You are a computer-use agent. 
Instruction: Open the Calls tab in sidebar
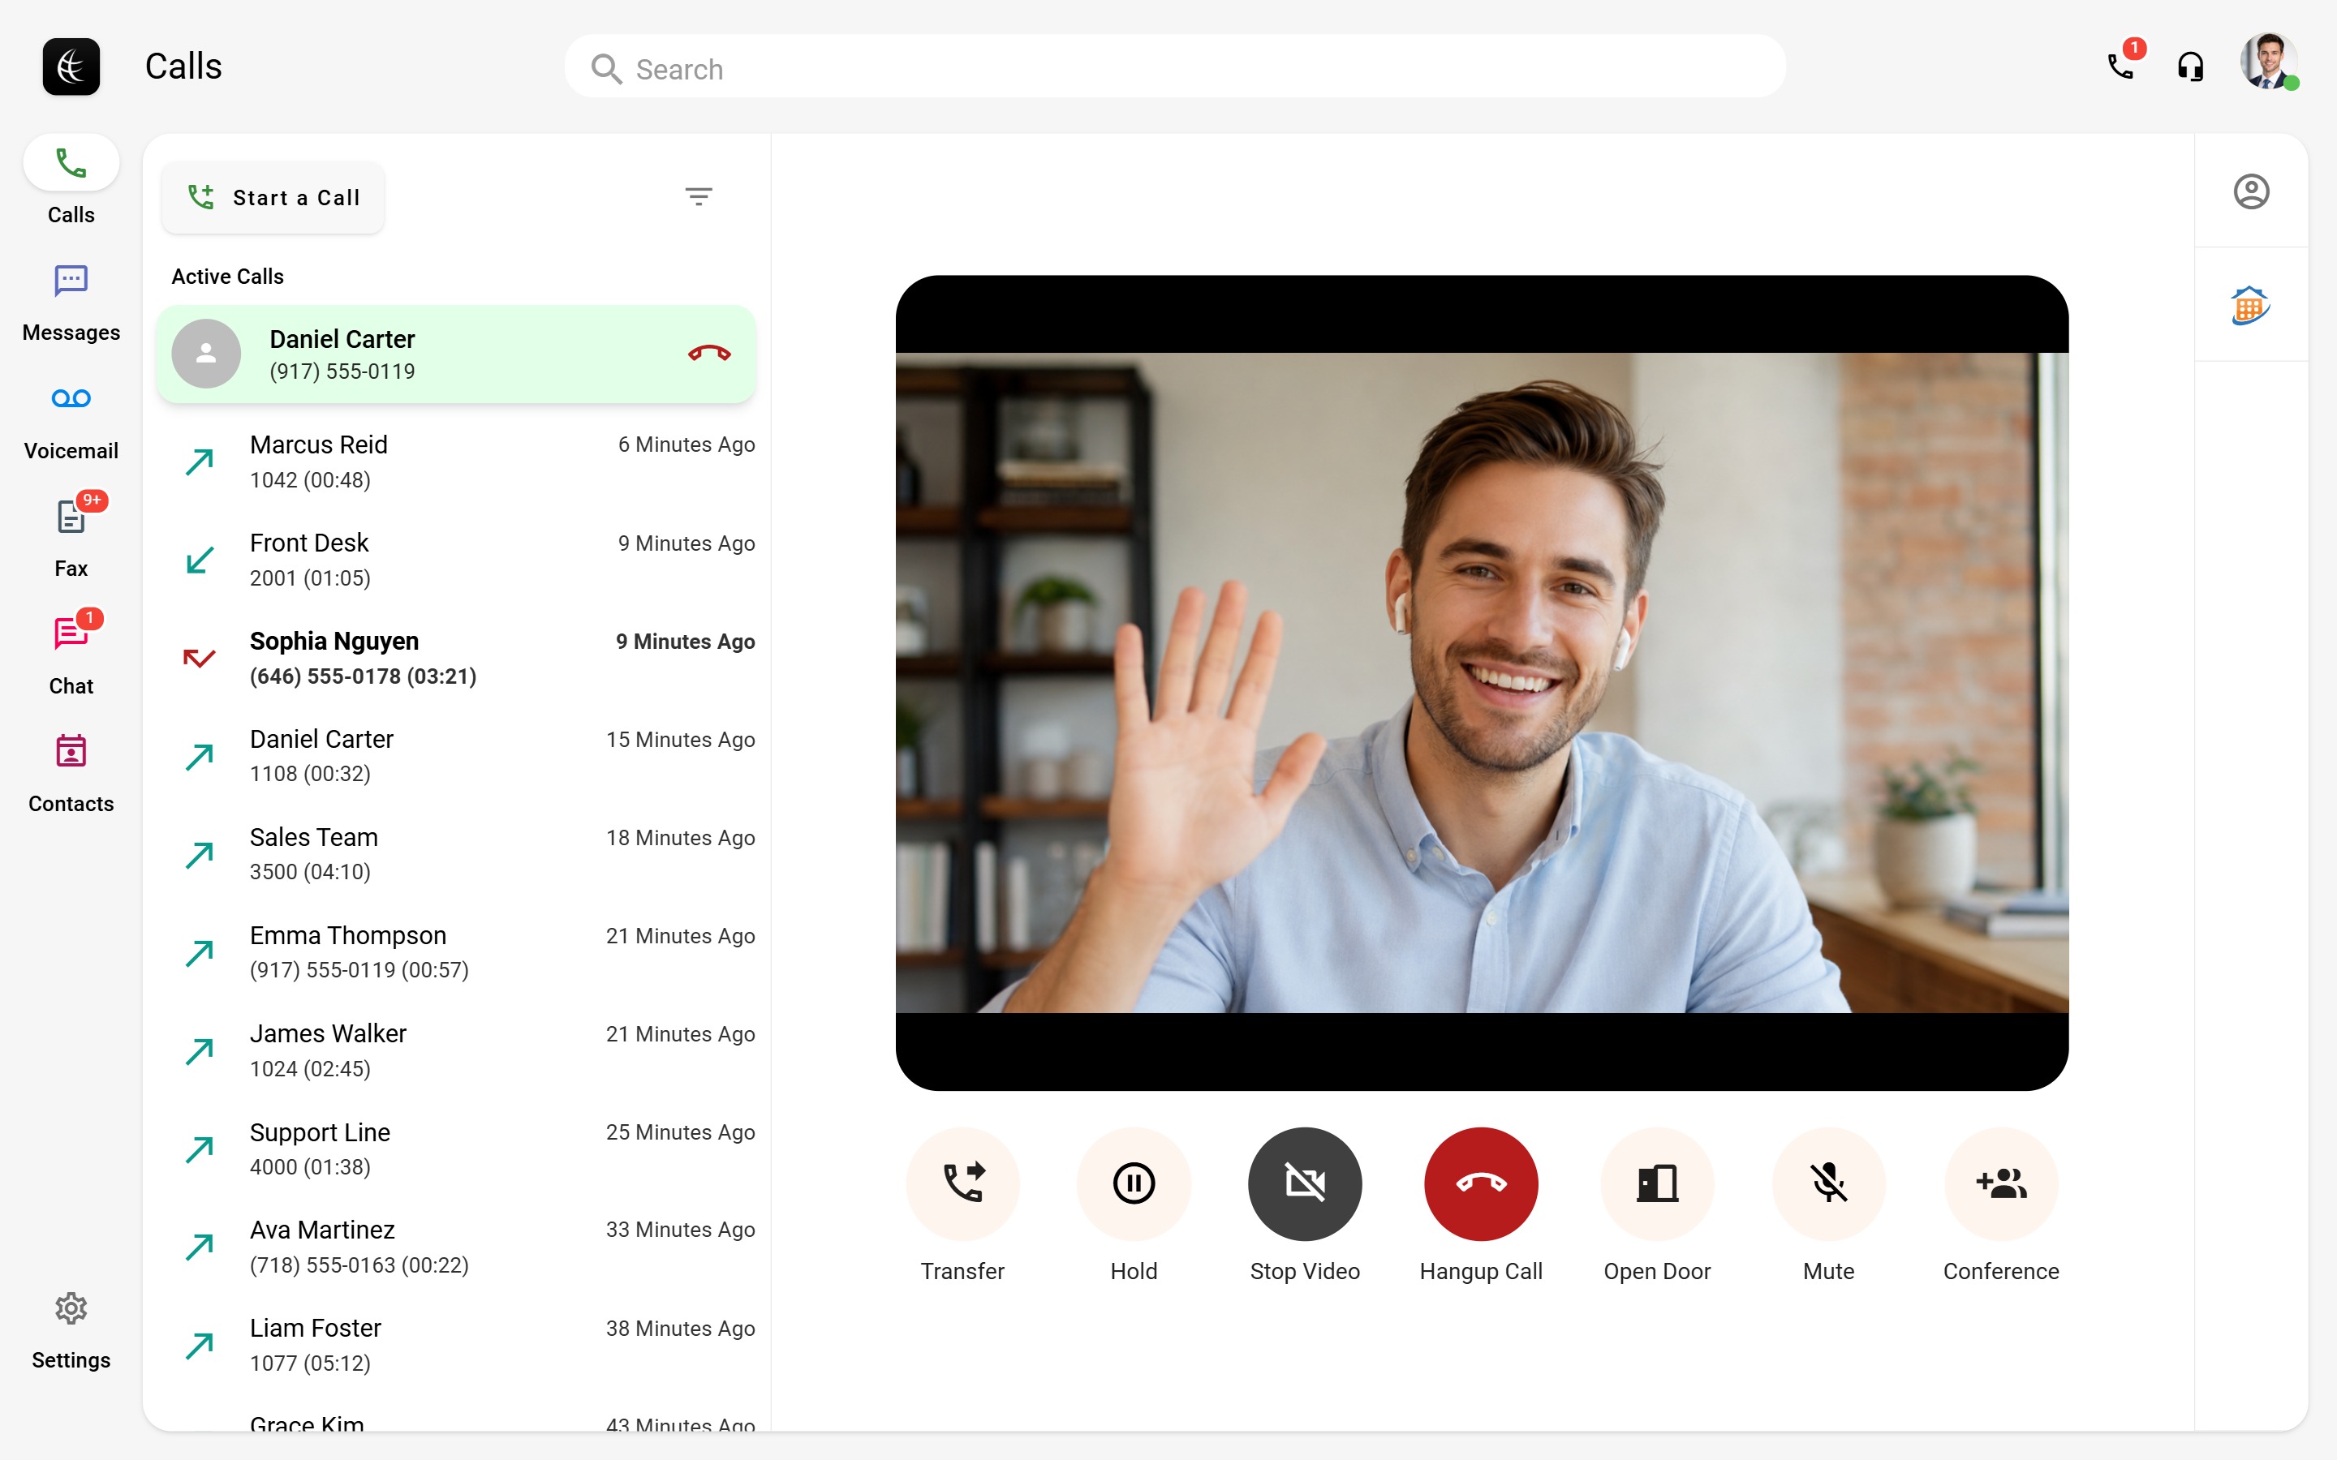coord(71,183)
